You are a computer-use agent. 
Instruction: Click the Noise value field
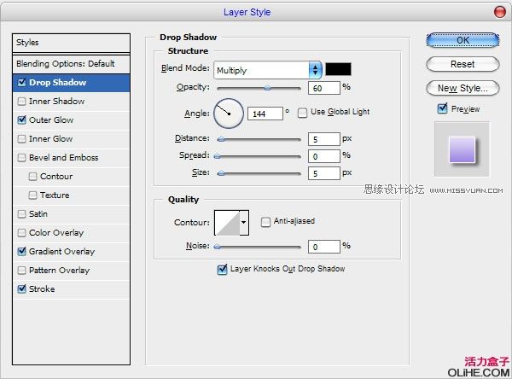(324, 247)
